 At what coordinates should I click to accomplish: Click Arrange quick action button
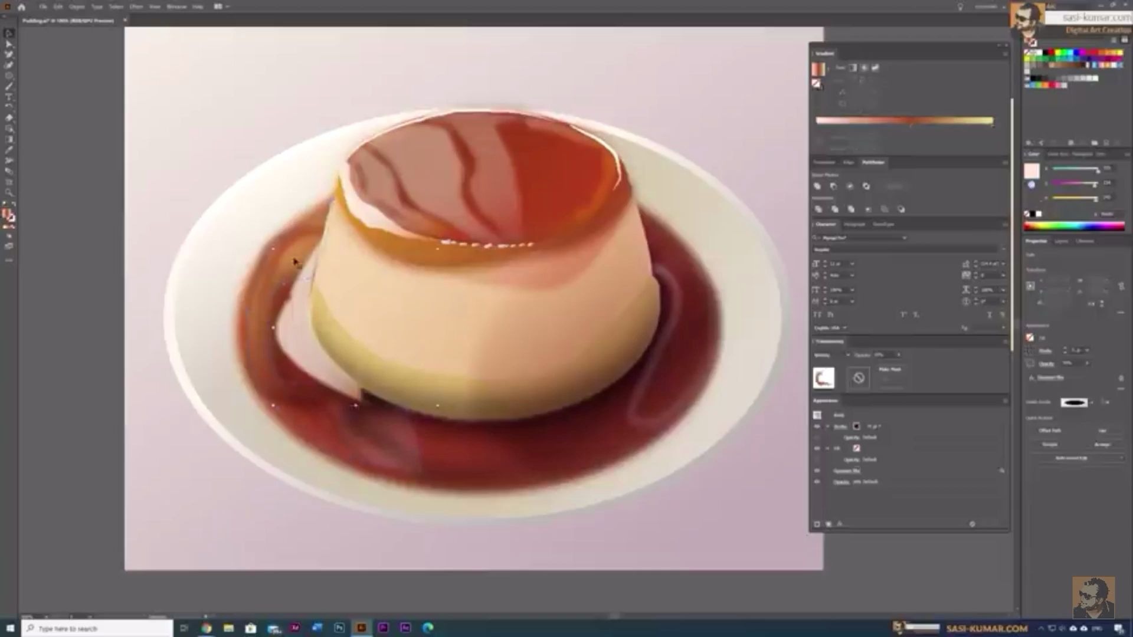(1102, 445)
